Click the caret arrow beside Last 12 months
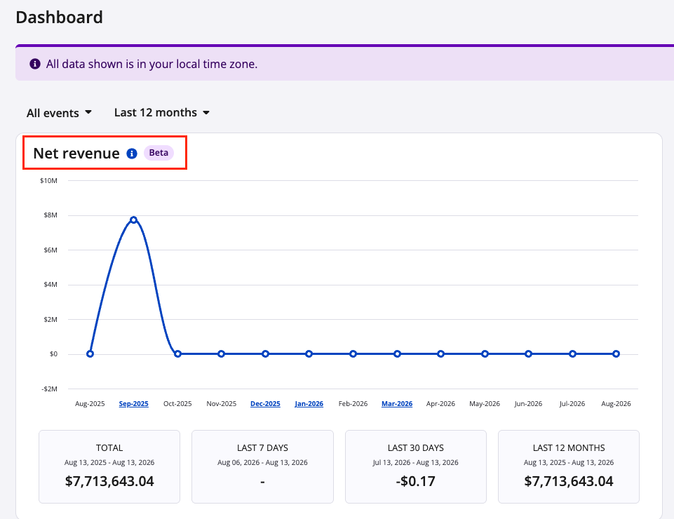The image size is (674, 519). pos(206,113)
